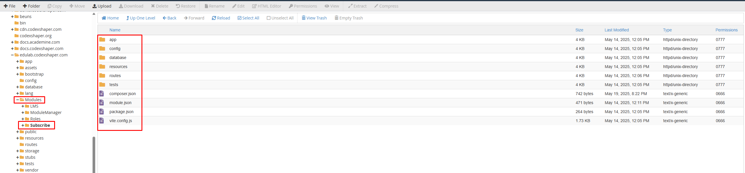Open View Trash

(x=314, y=18)
